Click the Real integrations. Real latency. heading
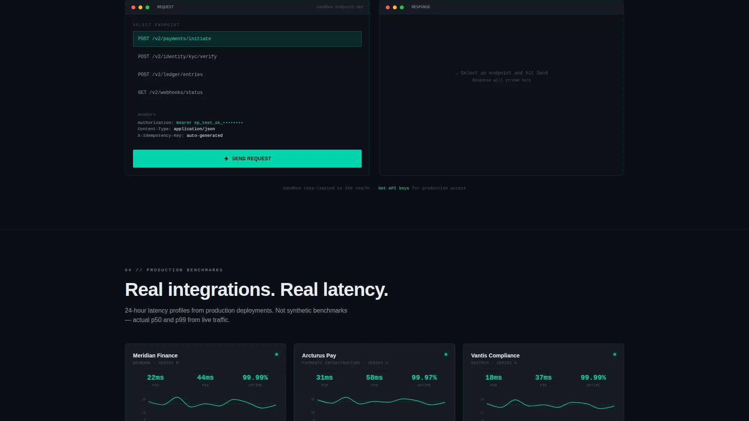The height and width of the screenshot is (421, 749). click(256, 290)
